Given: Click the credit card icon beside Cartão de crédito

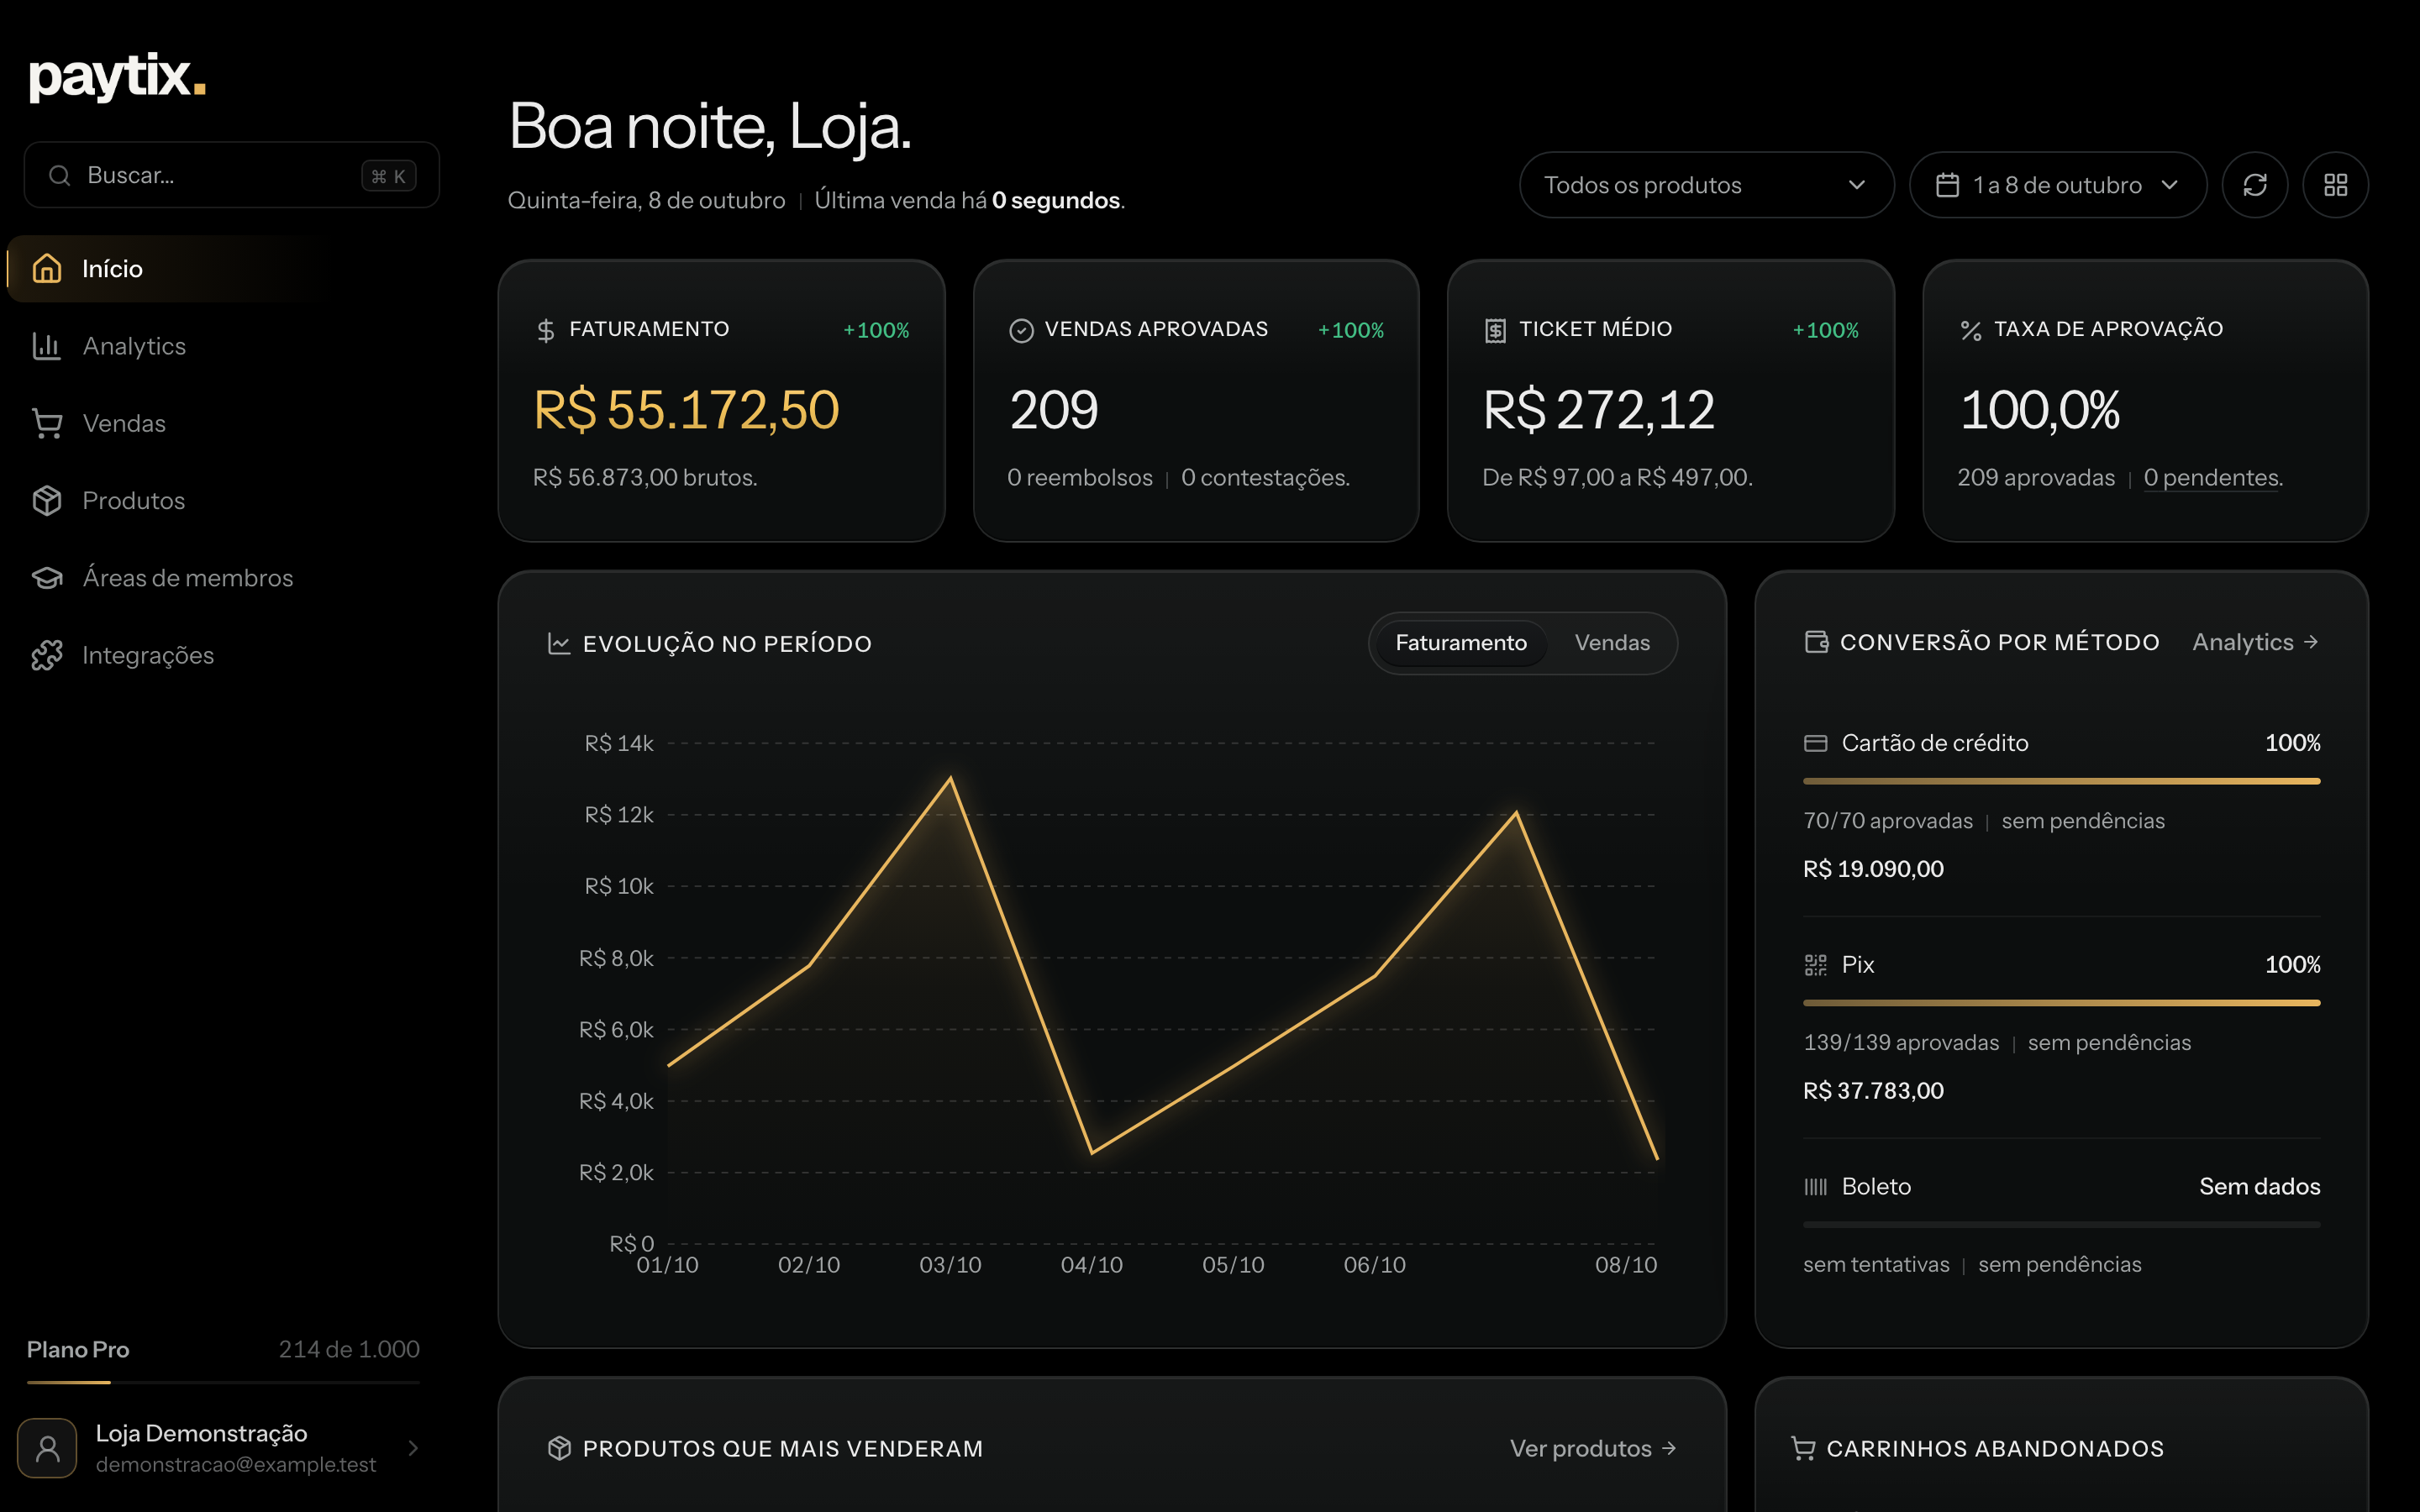Looking at the screenshot, I should point(1816,743).
